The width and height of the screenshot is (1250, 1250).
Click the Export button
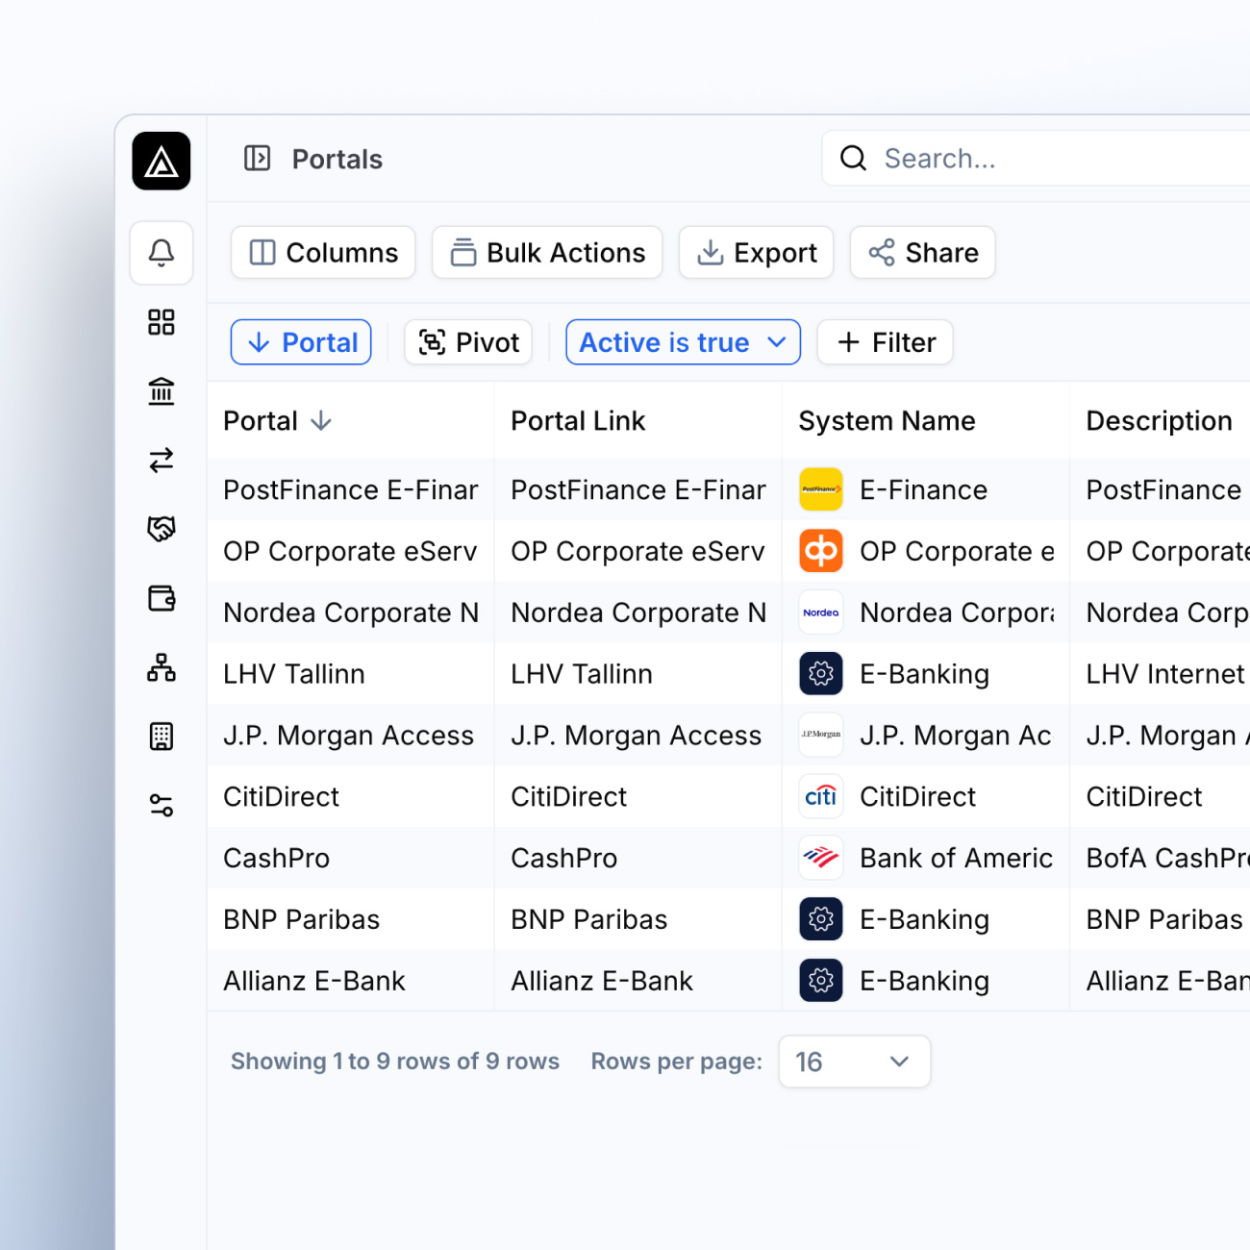coord(756,253)
